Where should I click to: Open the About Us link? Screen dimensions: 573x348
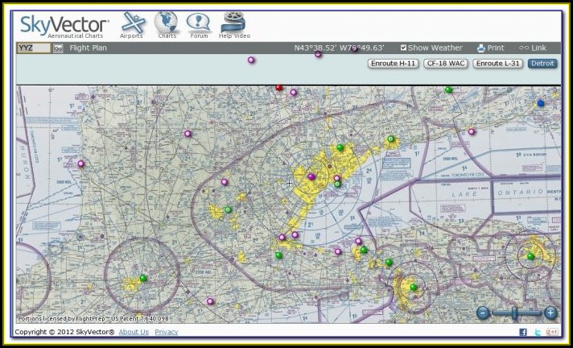point(134,332)
